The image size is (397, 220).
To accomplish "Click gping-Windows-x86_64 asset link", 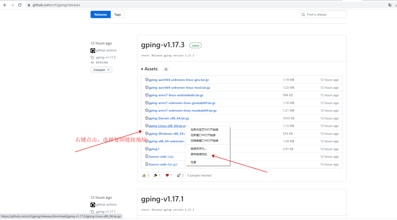I will [167, 134].
